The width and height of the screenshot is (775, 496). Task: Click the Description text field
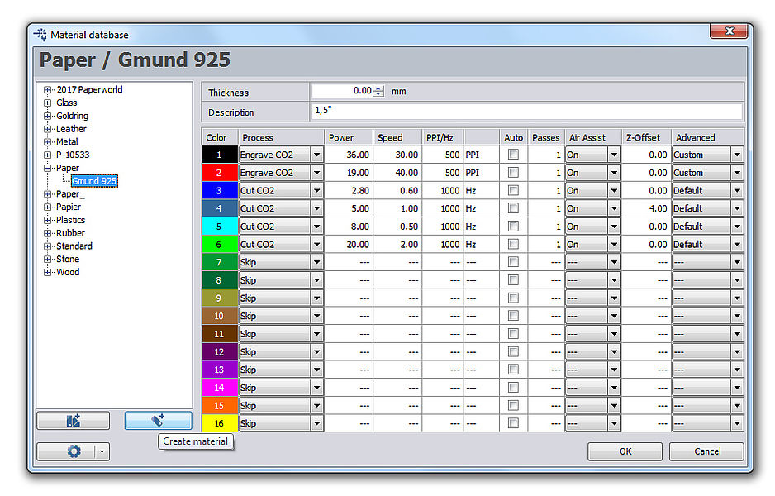pyautogui.click(x=526, y=111)
